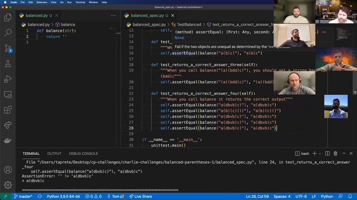The width and height of the screenshot is (357, 200).
Task: Click the remote window indicator in status bar
Action: [6, 196]
